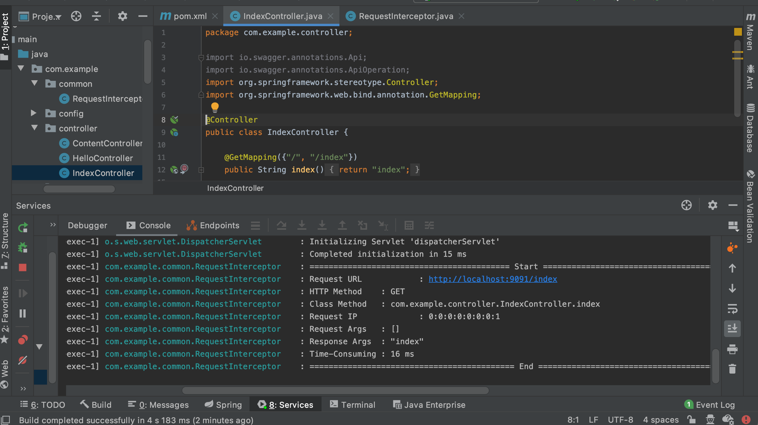Image resolution: width=758 pixels, height=425 pixels.
Task: Collapse all in the Project panel toolbar
Action: (96, 16)
